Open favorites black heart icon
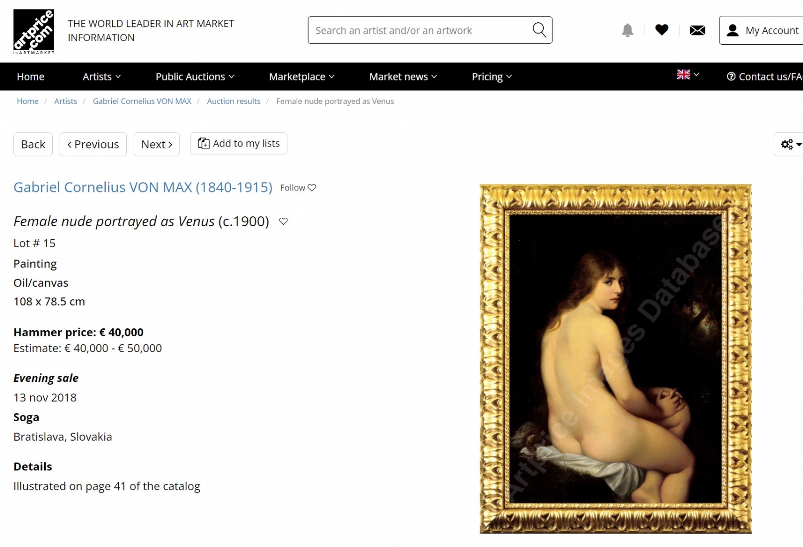This screenshot has height=547, width=803. coord(662,30)
